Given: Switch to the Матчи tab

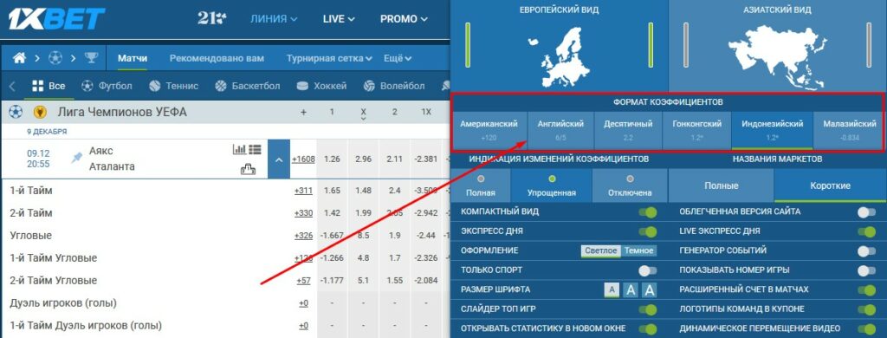Looking at the screenshot, I should [133, 58].
